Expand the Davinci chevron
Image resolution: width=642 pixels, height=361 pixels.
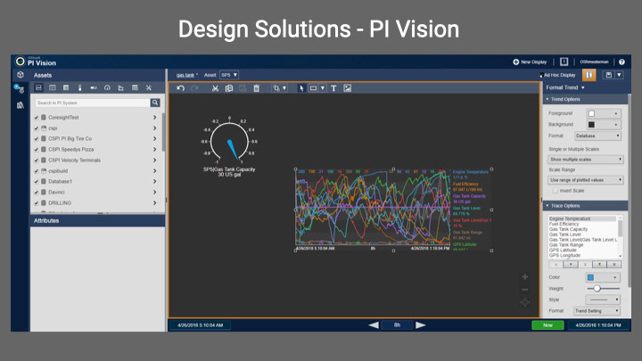coord(155,192)
